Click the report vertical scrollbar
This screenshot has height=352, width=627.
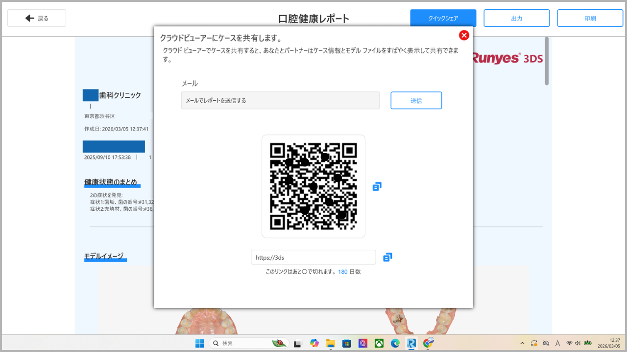coord(547,61)
